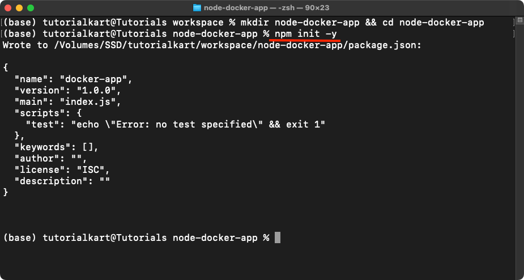Click the blue folder proxy icon in title bar
Image resolution: width=524 pixels, height=280 pixels.
(197, 8)
